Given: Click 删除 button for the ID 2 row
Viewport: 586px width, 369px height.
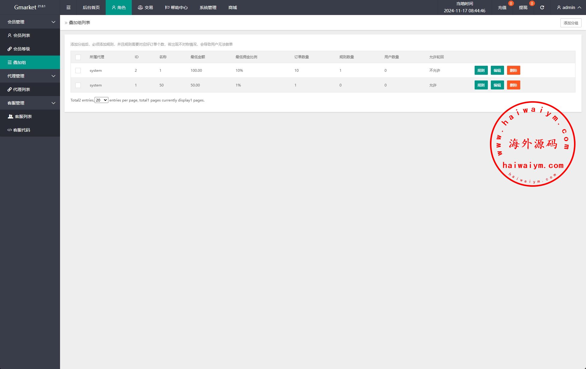Looking at the screenshot, I should 513,71.
